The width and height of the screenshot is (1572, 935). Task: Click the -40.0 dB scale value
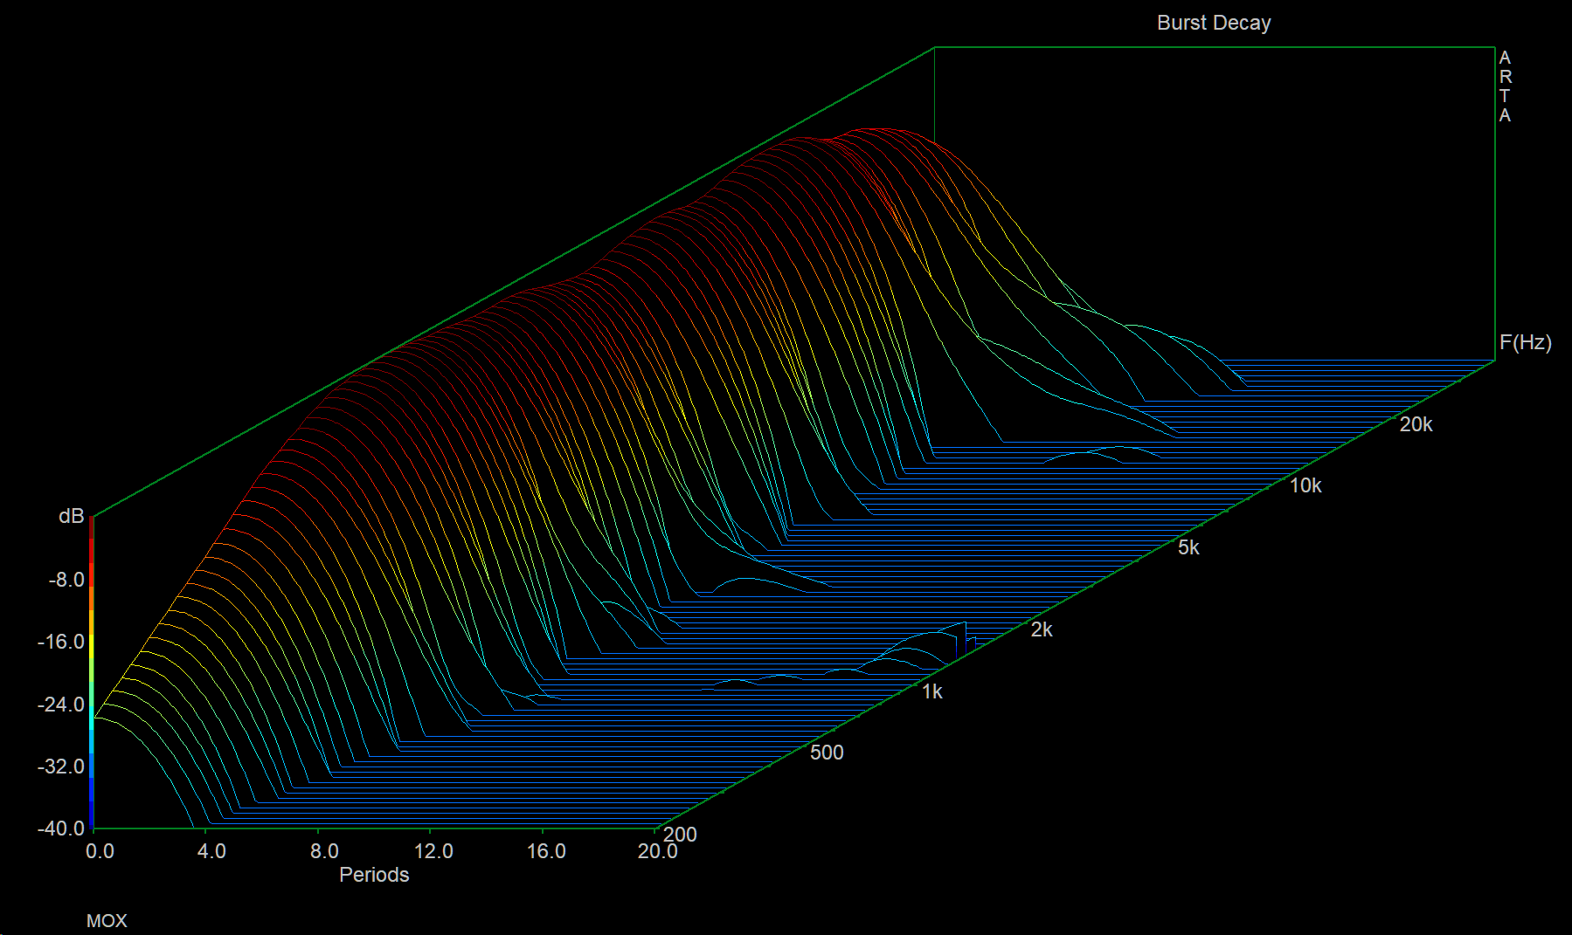click(x=61, y=828)
